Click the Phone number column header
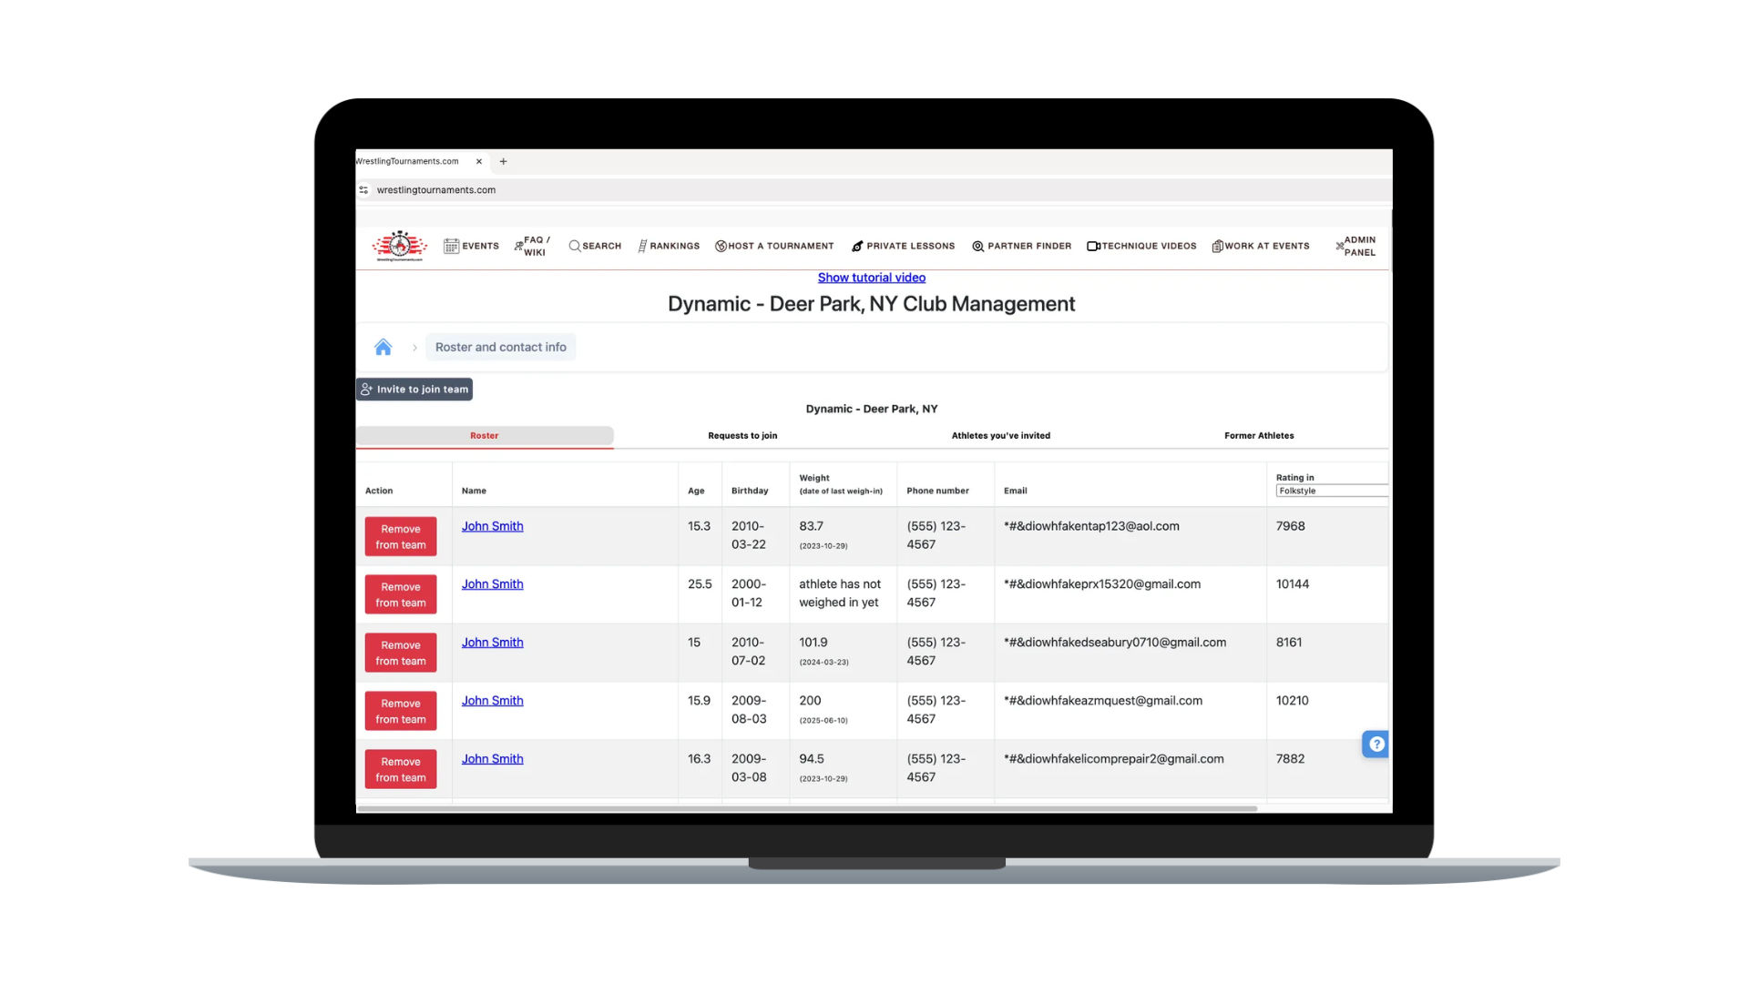This screenshot has height=983, width=1749. (937, 491)
